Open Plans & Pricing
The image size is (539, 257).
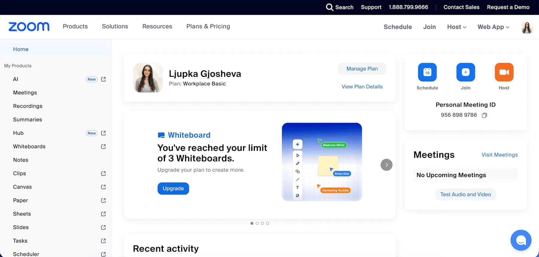pos(208,26)
